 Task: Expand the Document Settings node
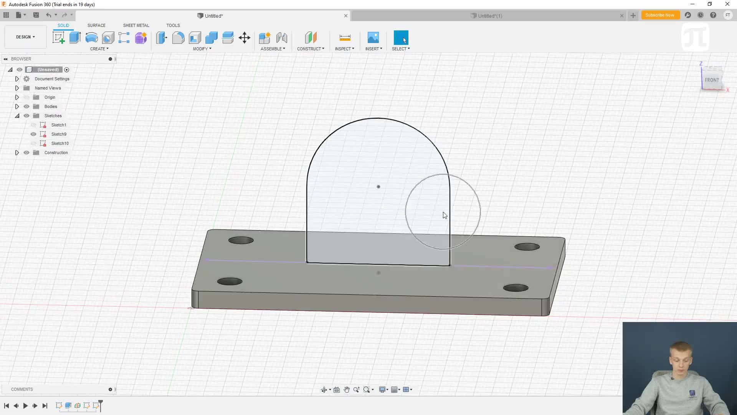pos(17,79)
